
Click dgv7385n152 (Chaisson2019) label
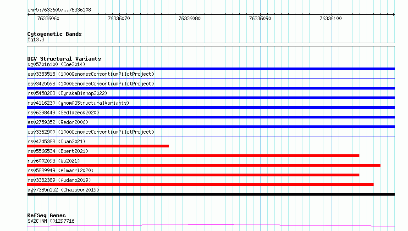[63, 190]
